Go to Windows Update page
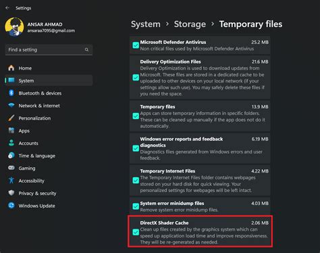Viewport: 320px width, 253px height. pos(36,206)
